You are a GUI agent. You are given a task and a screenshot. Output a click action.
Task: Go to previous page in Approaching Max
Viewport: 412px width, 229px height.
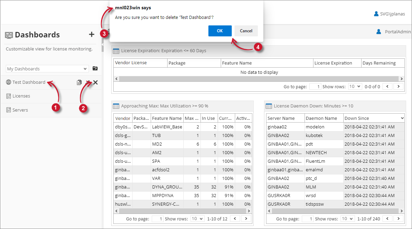235,218
